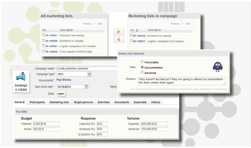Open the start date calendar picker
Viewport: 251px width, 148px height.
point(86,87)
